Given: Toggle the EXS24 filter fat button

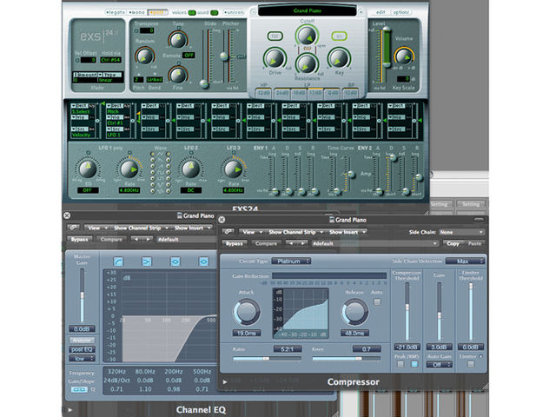Looking at the screenshot, I should (x=275, y=36).
